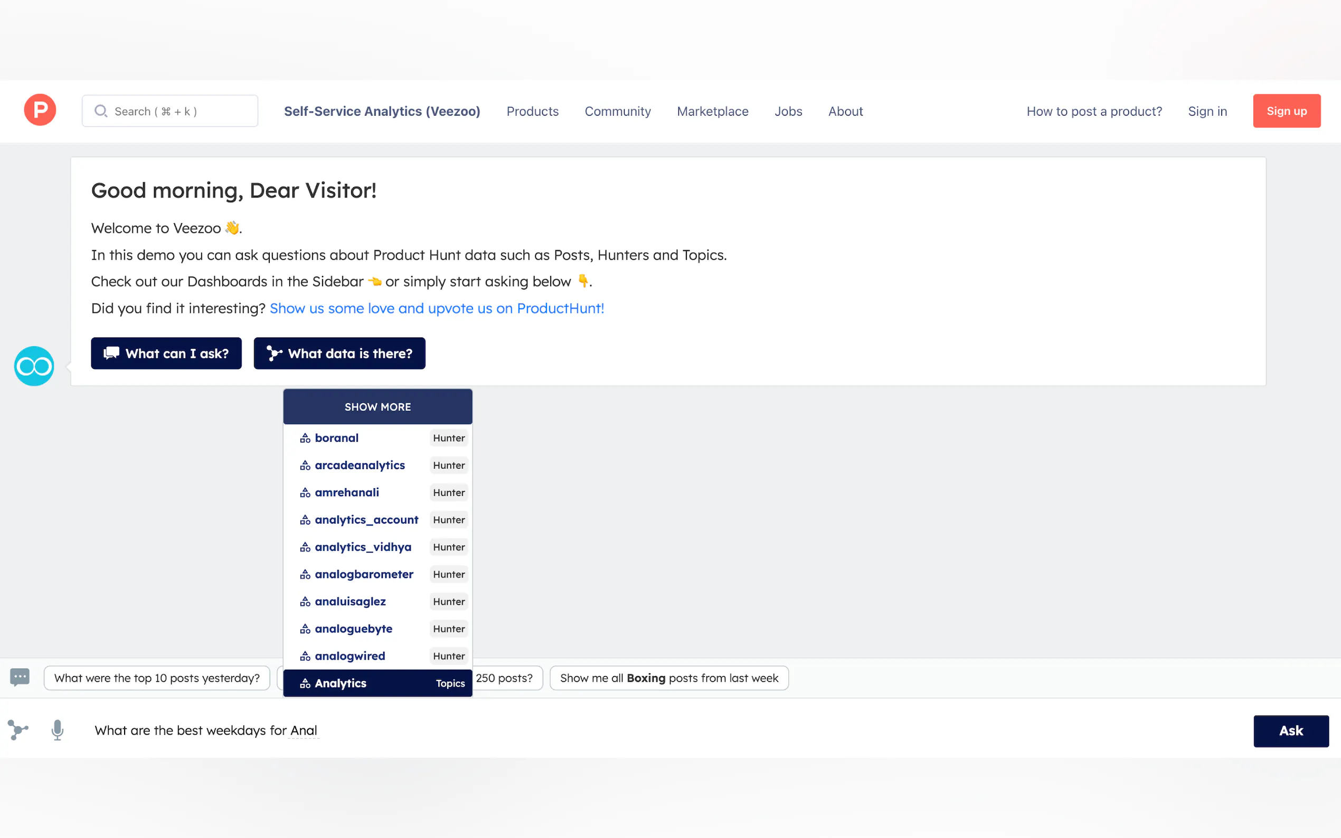
Task: Open the Products menu
Action: 532,111
